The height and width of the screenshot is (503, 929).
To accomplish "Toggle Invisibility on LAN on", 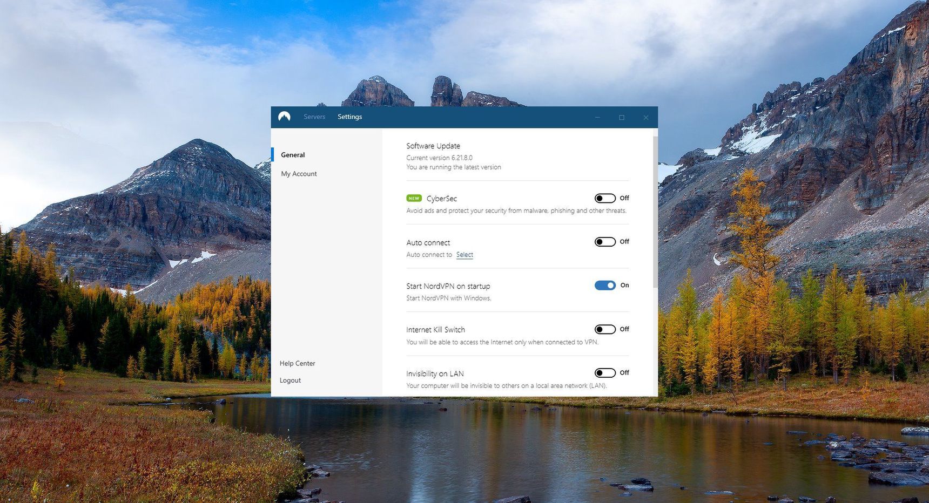I will coord(605,373).
